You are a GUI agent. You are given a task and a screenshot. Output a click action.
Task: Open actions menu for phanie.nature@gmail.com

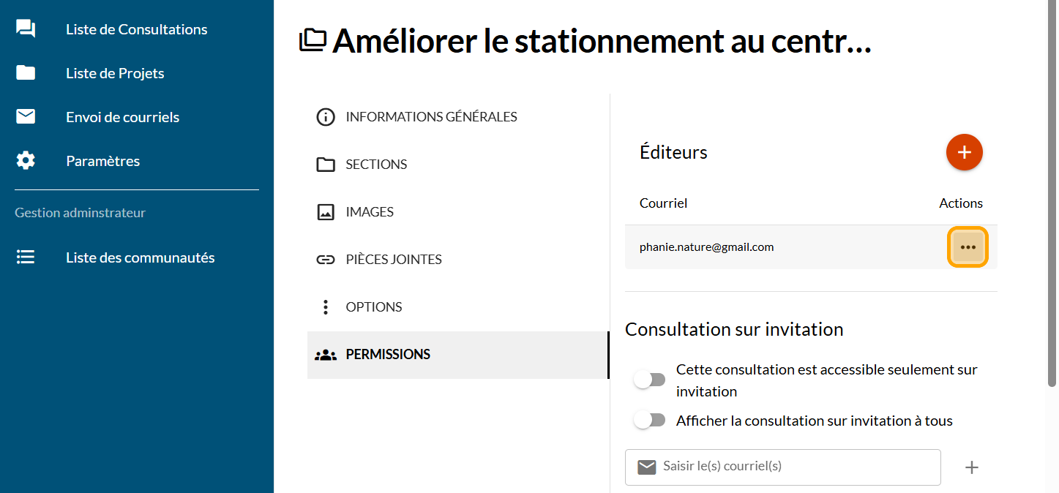[968, 247]
